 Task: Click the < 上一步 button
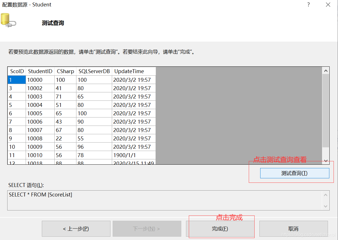click(x=76, y=229)
